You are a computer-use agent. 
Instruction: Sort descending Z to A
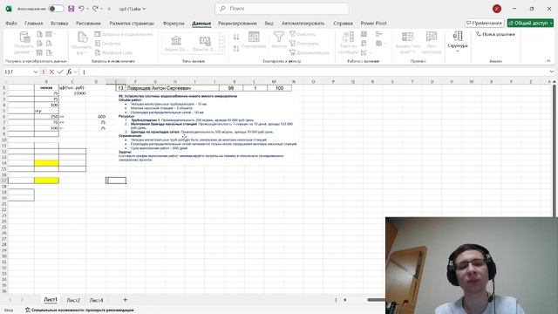coord(236,49)
